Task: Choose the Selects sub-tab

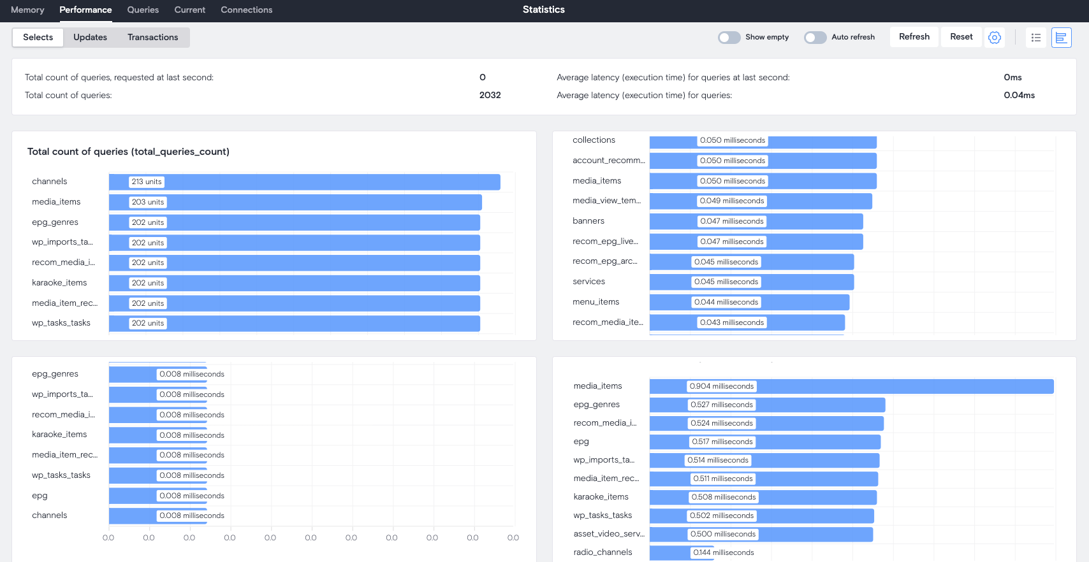Action: (x=38, y=38)
